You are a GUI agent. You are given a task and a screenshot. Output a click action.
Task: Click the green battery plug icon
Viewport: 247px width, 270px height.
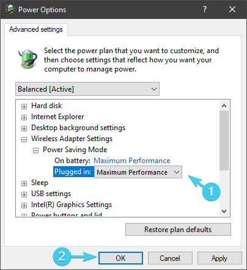[x=28, y=59]
